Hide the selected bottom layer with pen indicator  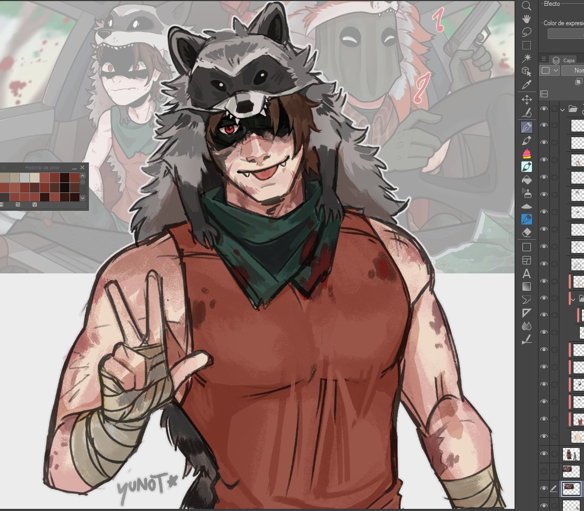click(544, 488)
